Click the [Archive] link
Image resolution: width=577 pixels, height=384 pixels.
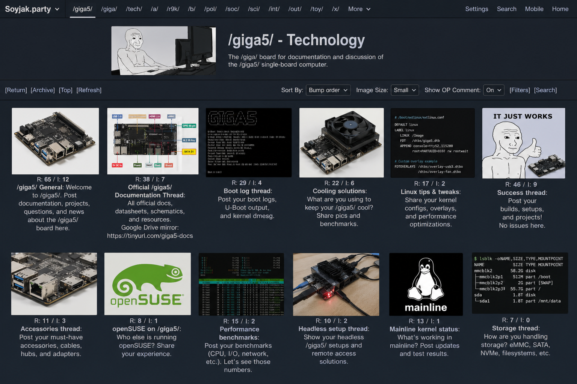click(x=42, y=90)
